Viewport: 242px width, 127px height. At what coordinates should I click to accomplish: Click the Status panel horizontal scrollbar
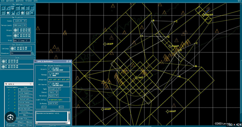coord(52,123)
